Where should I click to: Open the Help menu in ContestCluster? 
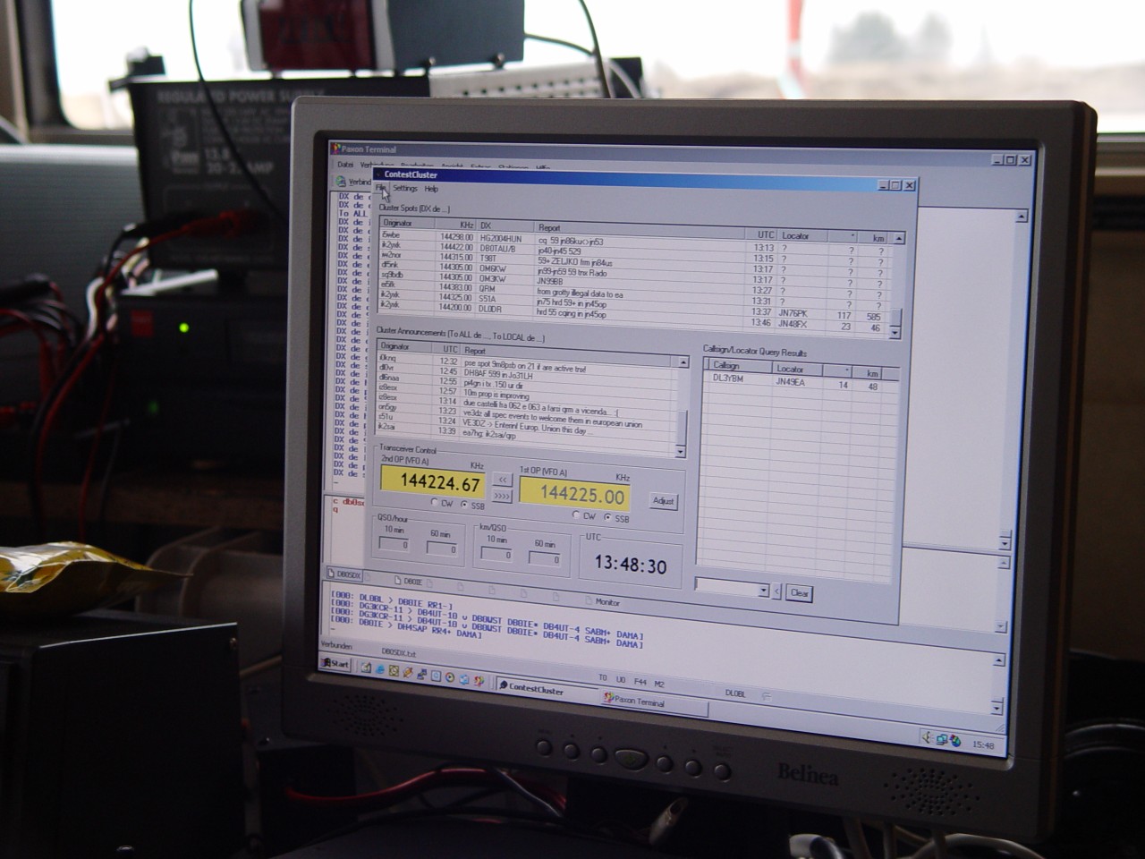(431, 190)
